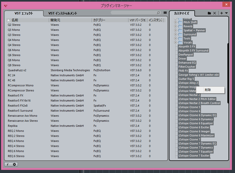
Task: Click the plus icon to add a collection
Action: coord(221,13)
